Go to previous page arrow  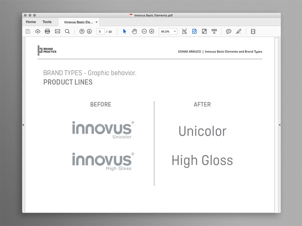coord(82,31)
